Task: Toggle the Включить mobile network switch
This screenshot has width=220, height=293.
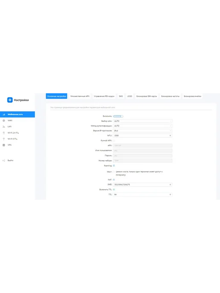Action: tap(118, 116)
